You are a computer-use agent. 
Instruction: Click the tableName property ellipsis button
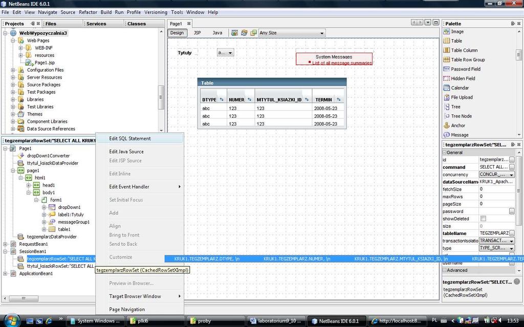click(x=512, y=233)
